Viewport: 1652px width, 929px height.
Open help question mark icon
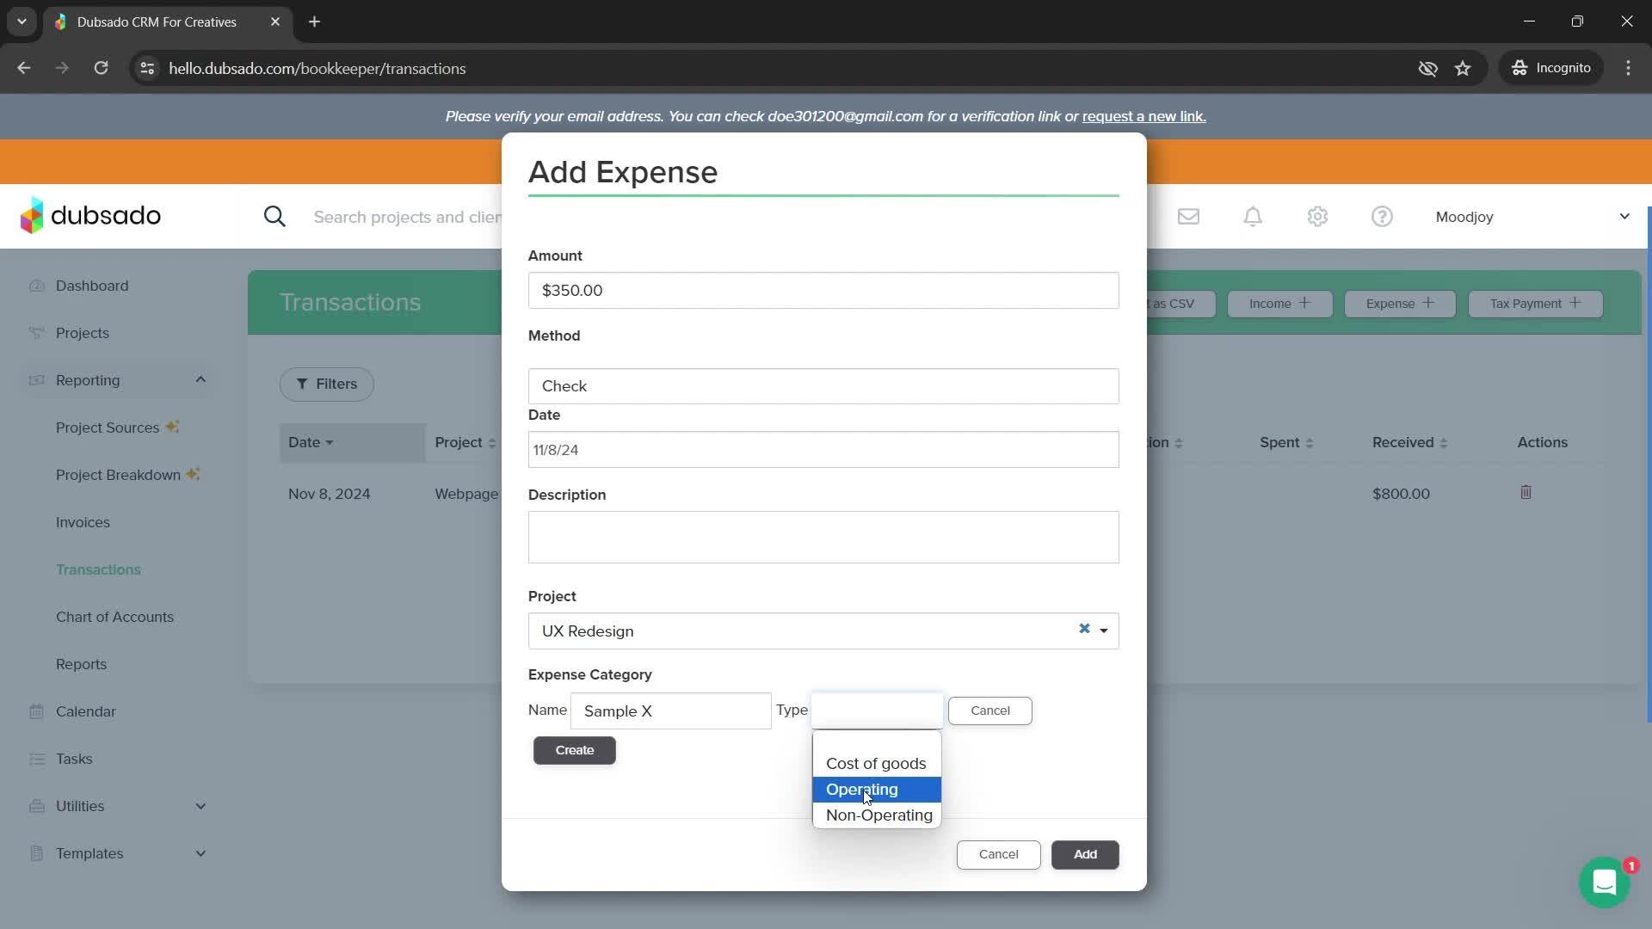point(1382,217)
